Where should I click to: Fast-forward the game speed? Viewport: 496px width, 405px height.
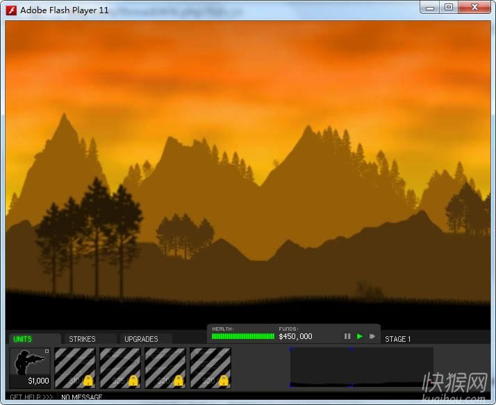[372, 337]
